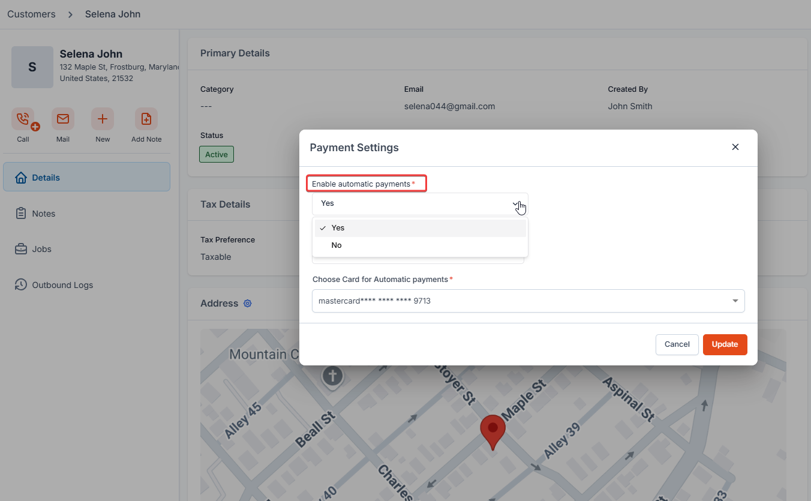Image resolution: width=811 pixels, height=501 pixels.
Task: Open the Jobs sidebar tab
Action: coord(86,249)
